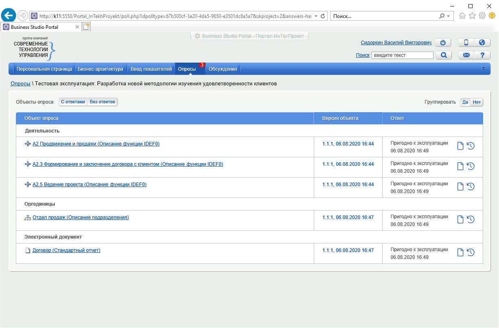Image resolution: width=499 pixels, height=328 pixels.
Task: Expand the navigation menu double chevron
Action: 484,69
